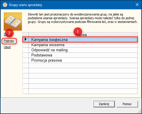Viewport: 142px width, 114px height.
Task: Sort the list by Nazwa column header
Action: (x=83, y=35)
